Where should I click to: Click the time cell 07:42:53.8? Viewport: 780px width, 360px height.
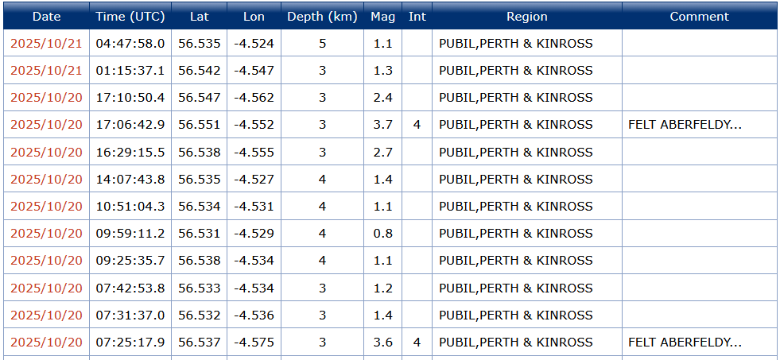(130, 288)
